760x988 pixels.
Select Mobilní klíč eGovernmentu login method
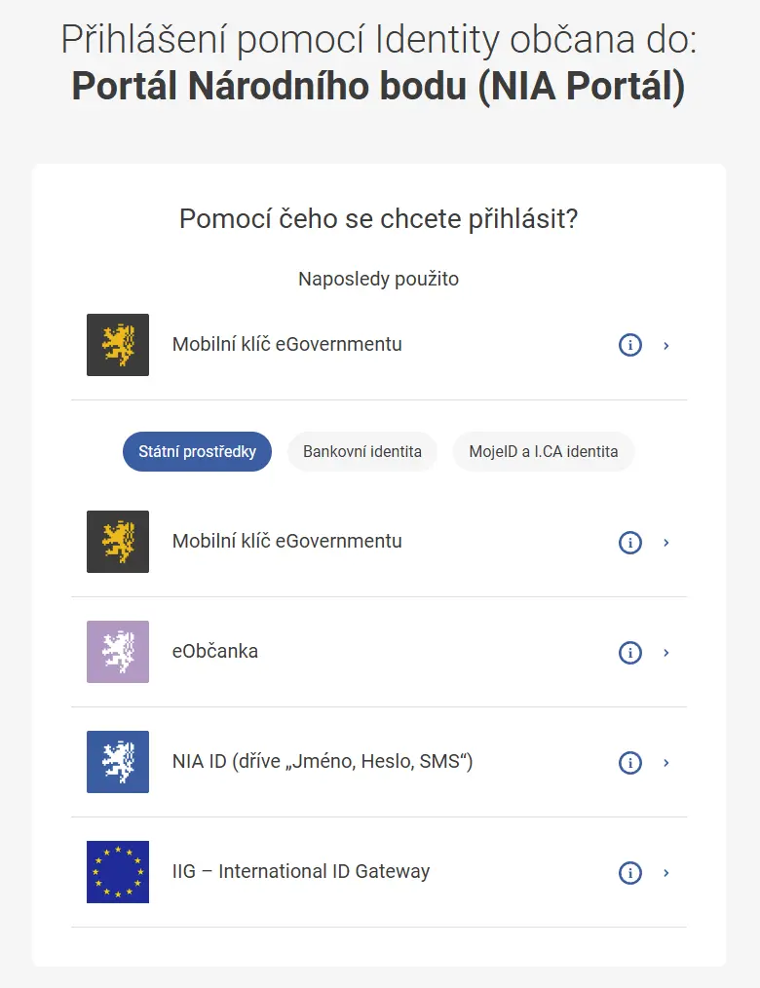[x=287, y=542]
